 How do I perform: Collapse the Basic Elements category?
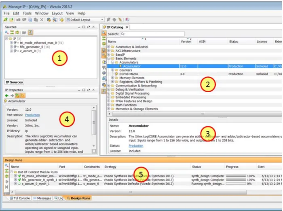coord(109,59)
